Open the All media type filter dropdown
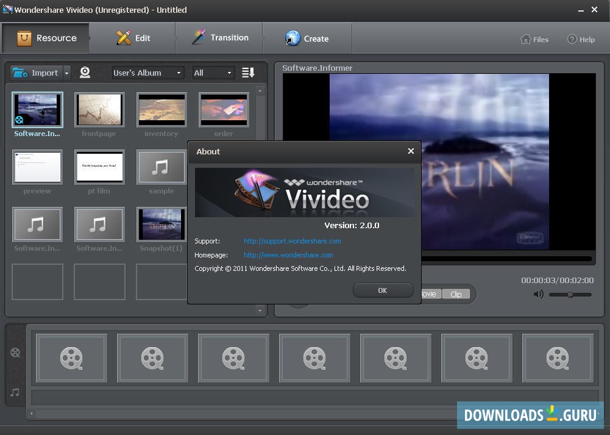The height and width of the screenshot is (435, 610). point(213,73)
